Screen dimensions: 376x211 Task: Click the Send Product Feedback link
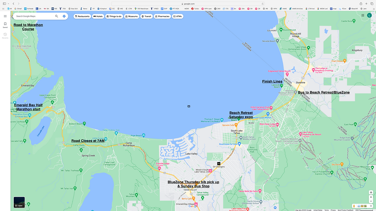point(345,210)
